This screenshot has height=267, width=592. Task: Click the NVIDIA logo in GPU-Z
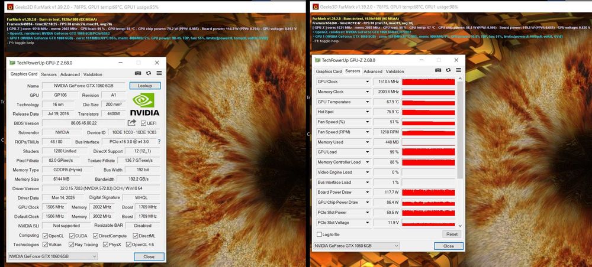144,105
